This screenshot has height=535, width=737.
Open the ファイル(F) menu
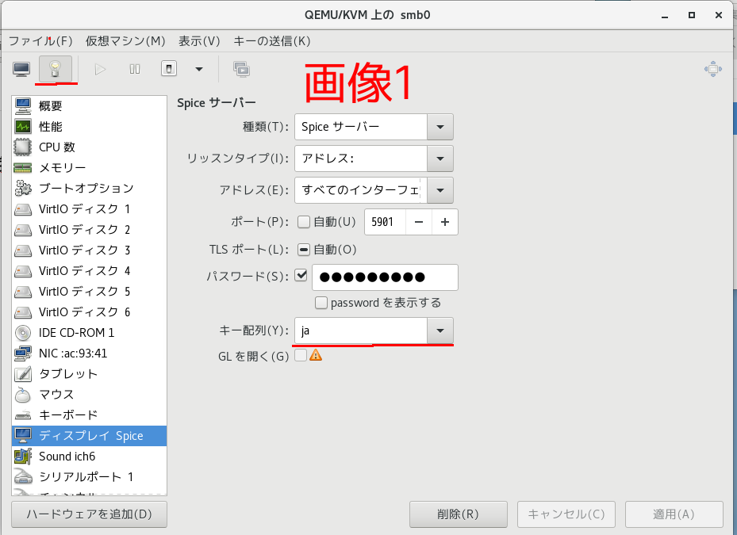[x=41, y=41]
